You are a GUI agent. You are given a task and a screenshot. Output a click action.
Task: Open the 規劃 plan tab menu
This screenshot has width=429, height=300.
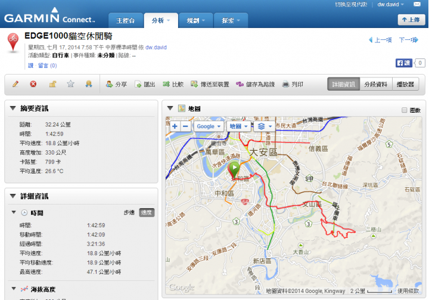196,20
